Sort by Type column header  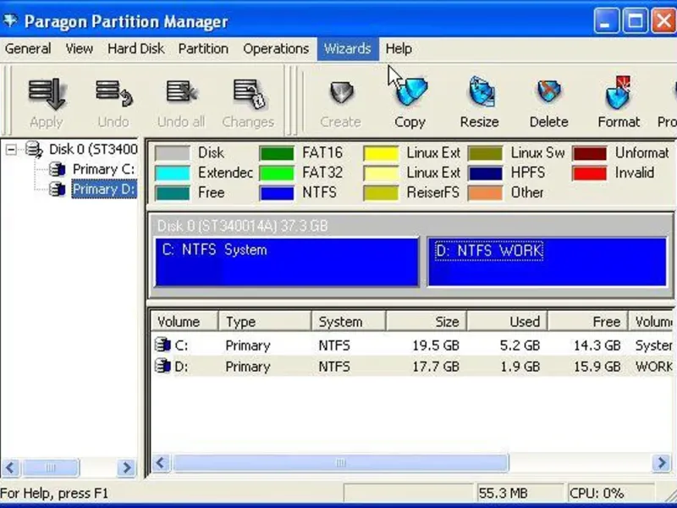pos(265,322)
